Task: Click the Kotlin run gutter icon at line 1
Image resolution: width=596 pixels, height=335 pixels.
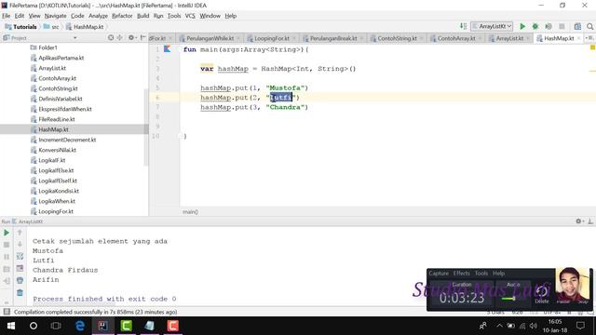Action: click(168, 49)
